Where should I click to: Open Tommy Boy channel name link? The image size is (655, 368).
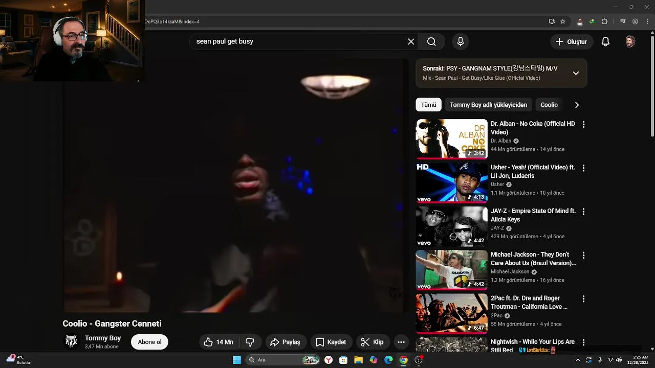point(103,338)
